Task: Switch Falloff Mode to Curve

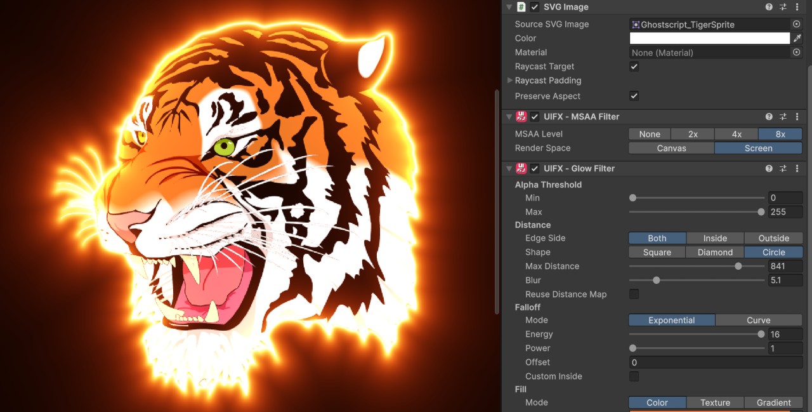Action: (x=759, y=321)
